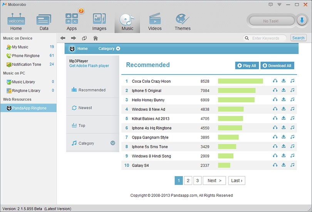
Task: Open My Music on device
Action: (x=29, y=47)
